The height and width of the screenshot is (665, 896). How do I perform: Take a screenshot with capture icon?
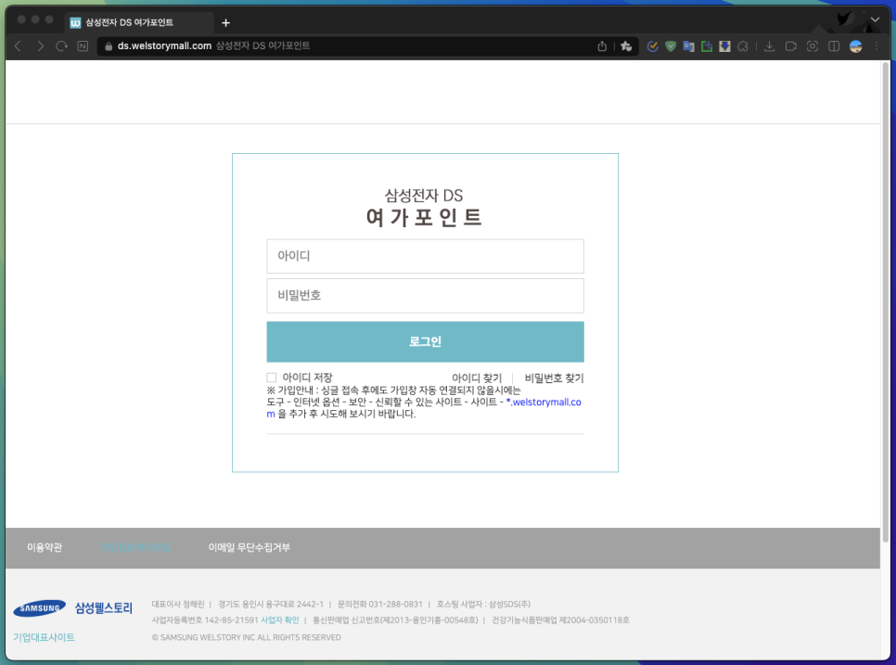coord(813,46)
